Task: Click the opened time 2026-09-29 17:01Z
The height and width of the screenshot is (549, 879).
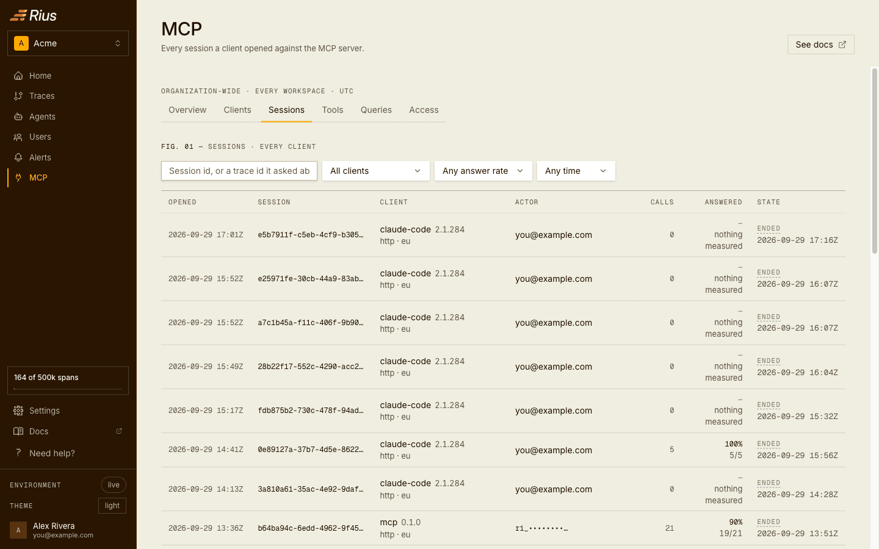Action: (206, 235)
